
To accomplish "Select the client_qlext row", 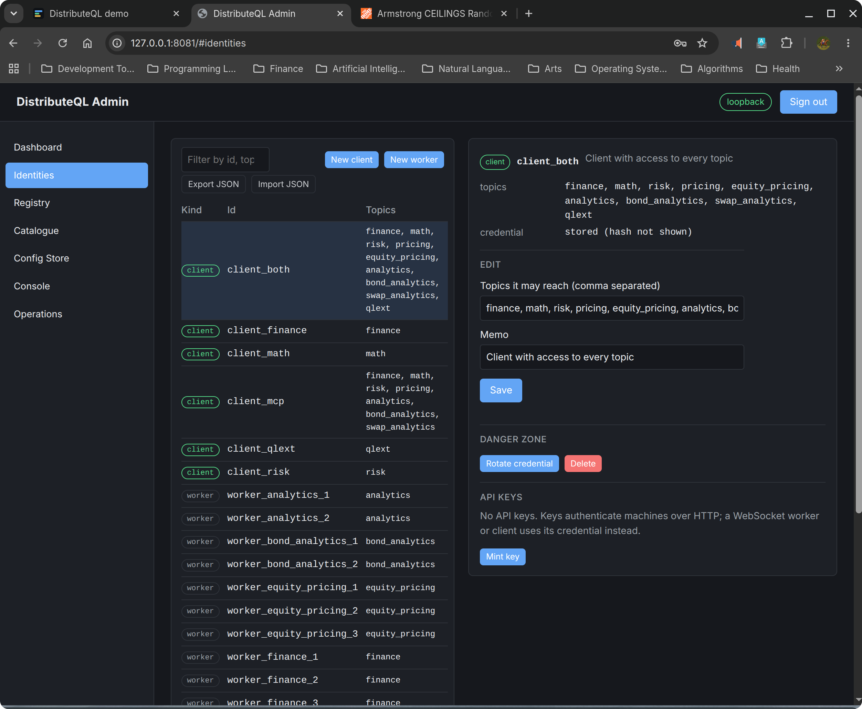I will (314, 449).
